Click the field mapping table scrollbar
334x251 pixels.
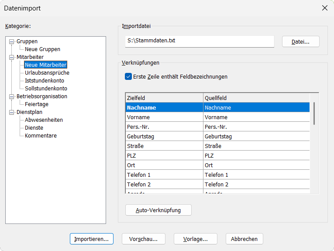click(x=314, y=113)
